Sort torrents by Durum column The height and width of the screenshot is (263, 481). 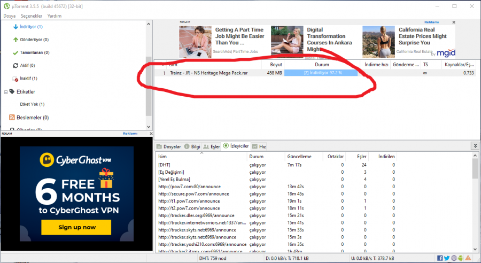coord(322,65)
